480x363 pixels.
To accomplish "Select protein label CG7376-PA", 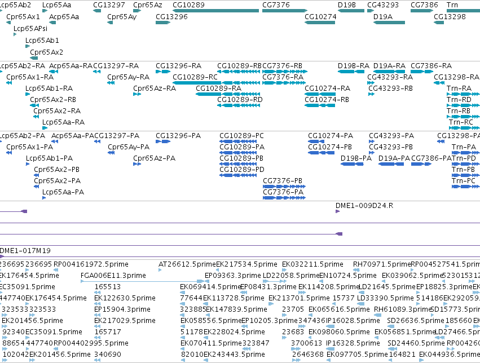I will pyautogui.click(x=283, y=192).
